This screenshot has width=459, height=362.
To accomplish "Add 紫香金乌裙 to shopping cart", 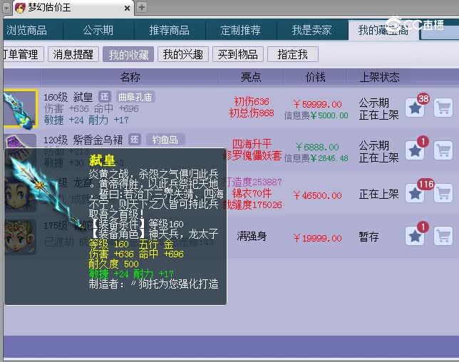I will [x=443, y=150].
